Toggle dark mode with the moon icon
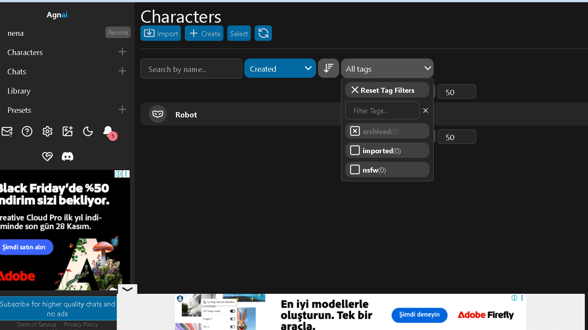This screenshot has width=588, height=330. 88,131
